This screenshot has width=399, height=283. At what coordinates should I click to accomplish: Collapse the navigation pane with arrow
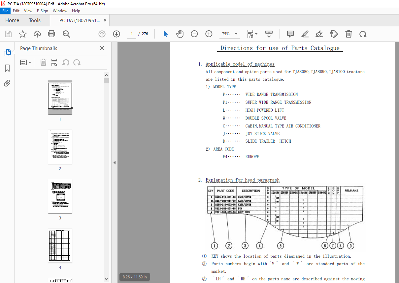point(115,162)
